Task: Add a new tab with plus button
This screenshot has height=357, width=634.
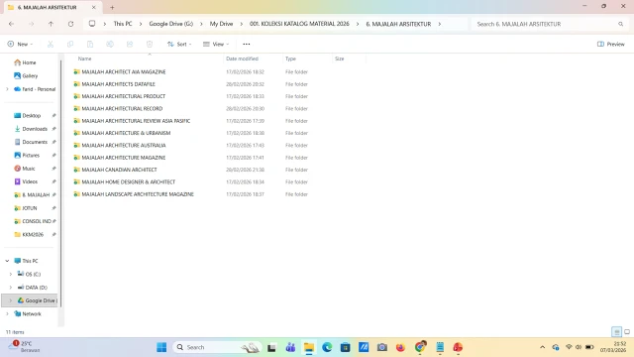Action: click(112, 7)
